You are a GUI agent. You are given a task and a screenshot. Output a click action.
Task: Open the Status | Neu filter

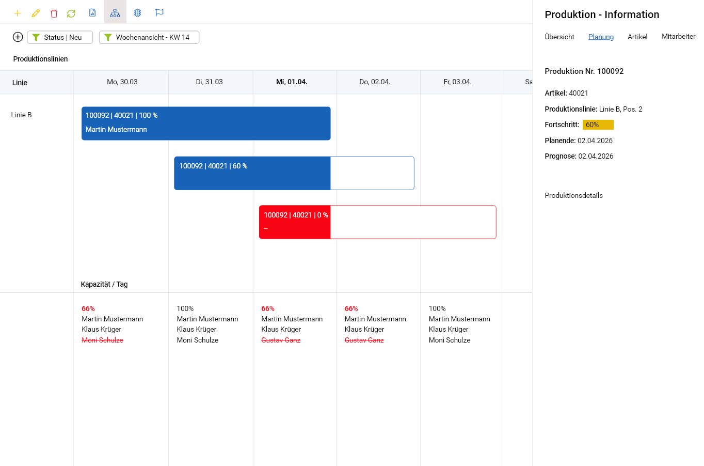tap(60, 37)
